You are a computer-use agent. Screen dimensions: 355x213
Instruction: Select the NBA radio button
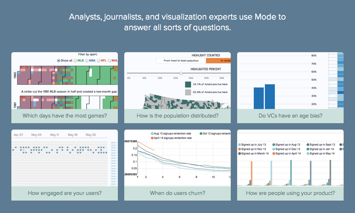pos(87,60)
